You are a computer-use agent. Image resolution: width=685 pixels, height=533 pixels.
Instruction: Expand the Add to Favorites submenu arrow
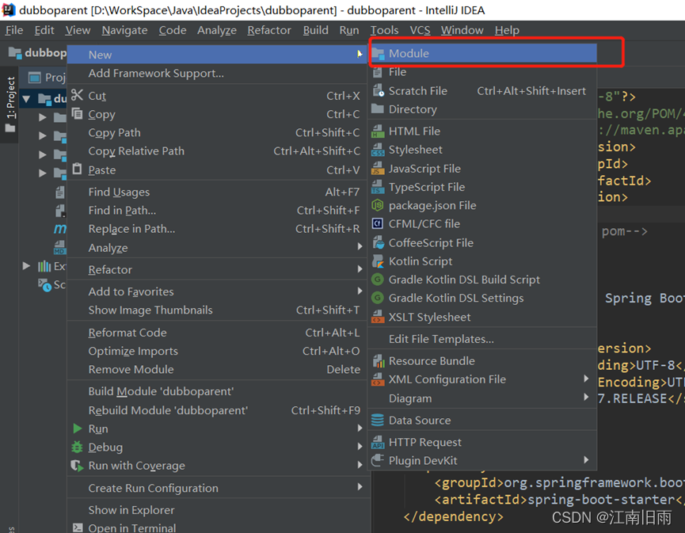tap(360, 291)
